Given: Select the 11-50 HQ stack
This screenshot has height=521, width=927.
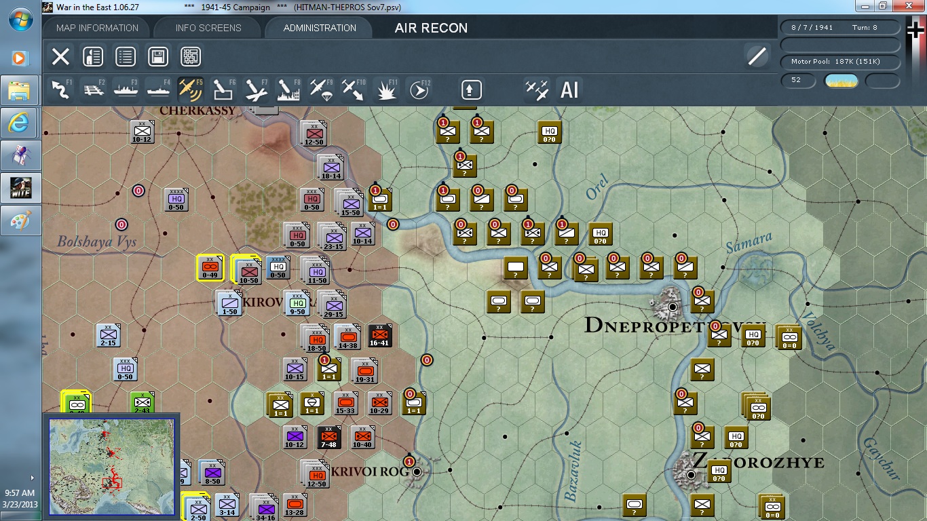Looking at the screenshot, I should tap(316, 270).
